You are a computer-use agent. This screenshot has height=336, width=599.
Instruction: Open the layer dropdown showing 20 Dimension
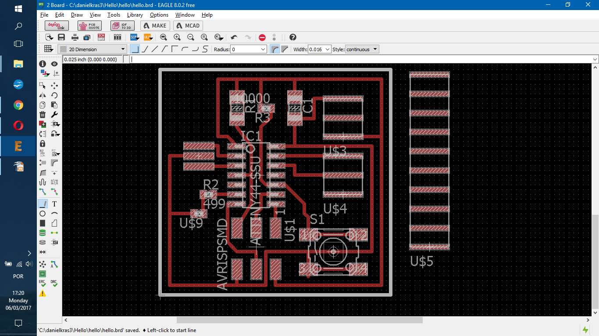pyautogui.click(x=93, y=49)
